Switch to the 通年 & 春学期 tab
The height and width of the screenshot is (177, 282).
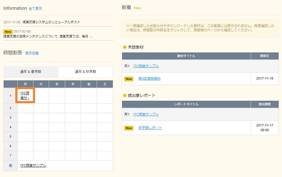pos(31,72)
